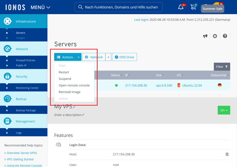The image size is (237, 167).
Task: Click the help question mark icon
Action: (x=225, y=36)
